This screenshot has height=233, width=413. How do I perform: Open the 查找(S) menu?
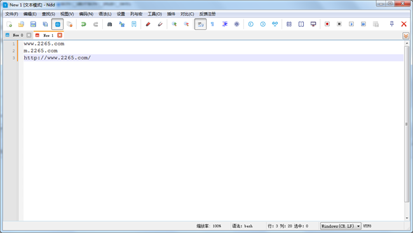pyautogui.click(x=48, y=14)
